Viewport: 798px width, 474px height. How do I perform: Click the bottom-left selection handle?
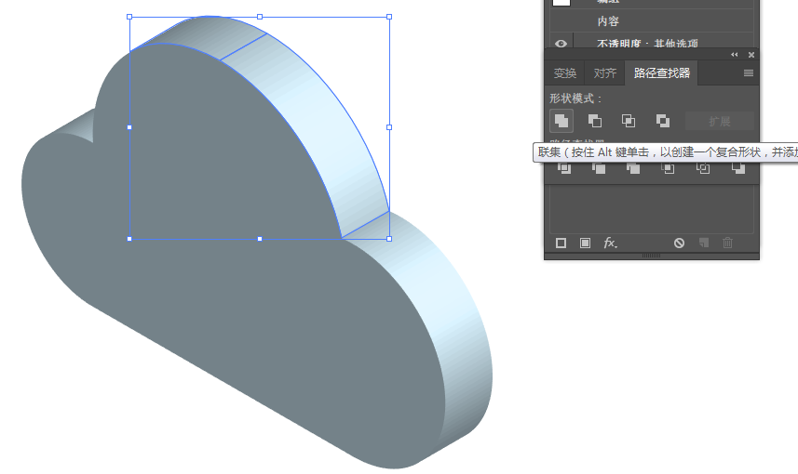(129, 239)
